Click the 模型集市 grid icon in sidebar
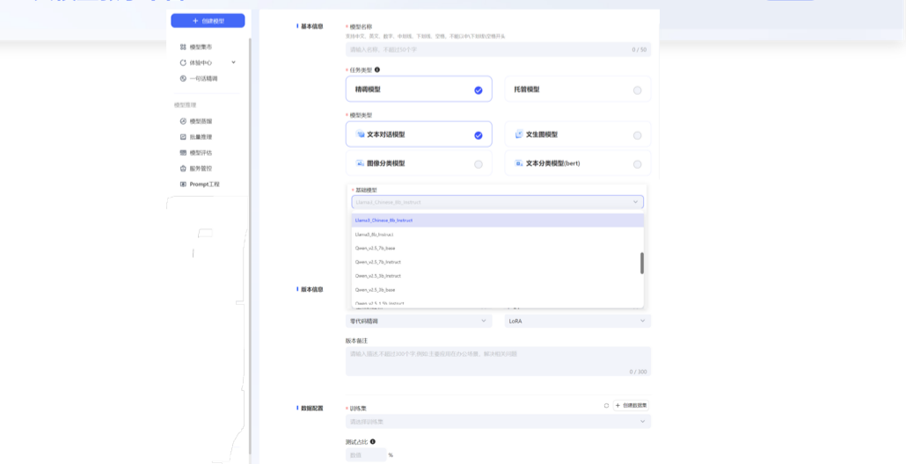Viewport: 906px width, 464px height. pos(183,47)
